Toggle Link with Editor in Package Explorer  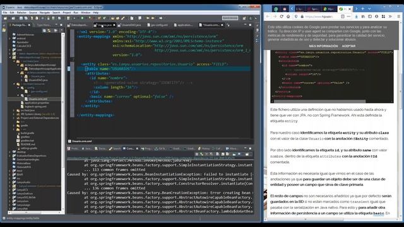tap(49, 31)
